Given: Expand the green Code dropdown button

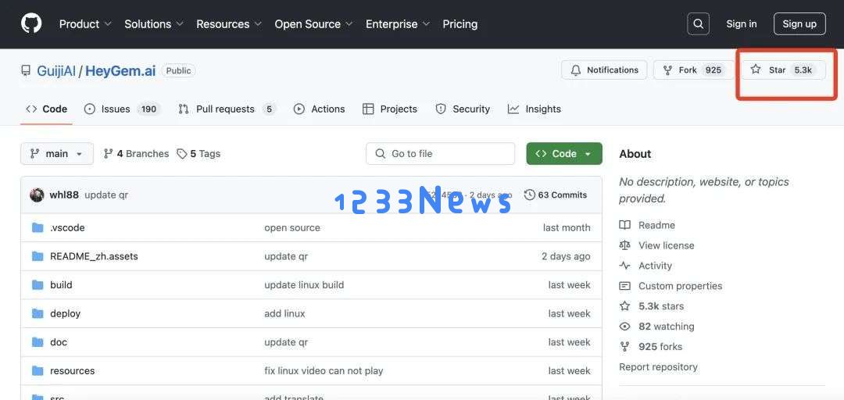Looking at the screenshot, I should click(564, 153).
